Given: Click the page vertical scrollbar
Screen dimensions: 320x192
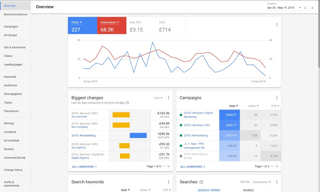Looking at the screenshot, I should 319,34.
